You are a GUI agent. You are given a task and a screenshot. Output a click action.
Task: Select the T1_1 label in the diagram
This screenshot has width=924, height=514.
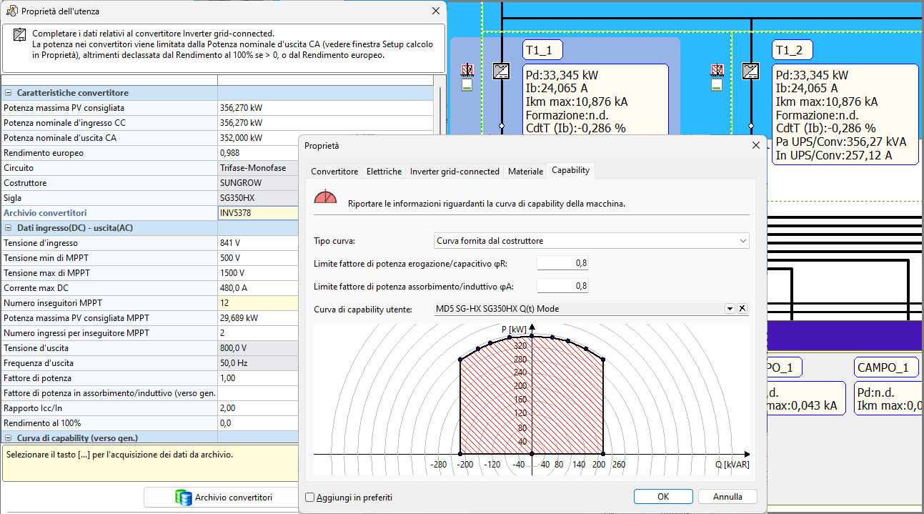click(x=543, y=49)
